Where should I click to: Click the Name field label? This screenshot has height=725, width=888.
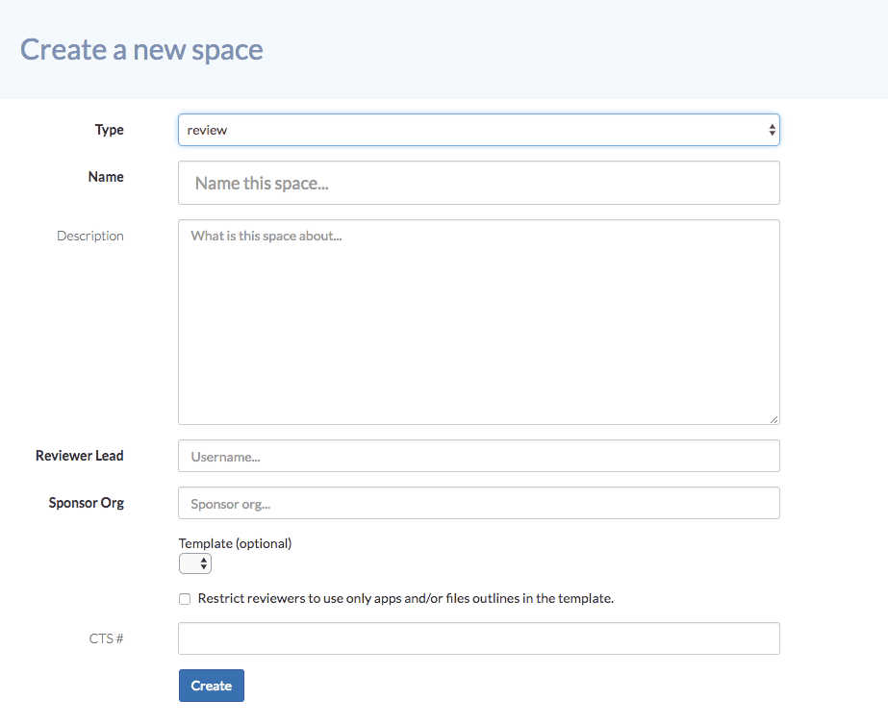point(105,176)
